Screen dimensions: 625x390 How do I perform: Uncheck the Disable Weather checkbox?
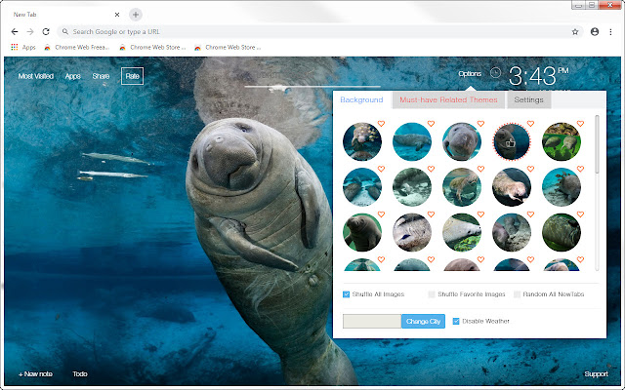click(x=456, y=321)
